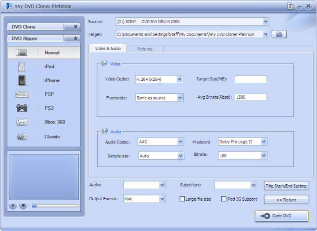Open help with question mark icon
The width and height of the screenshot is (317, 231).
coord(290,6)
